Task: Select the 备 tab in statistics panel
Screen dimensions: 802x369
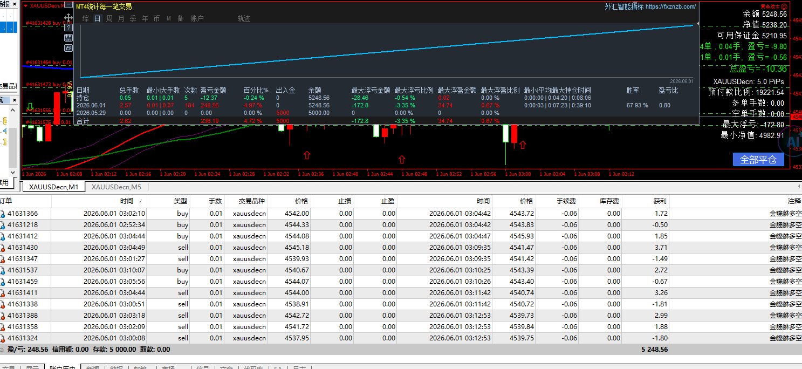Action: 180,18
